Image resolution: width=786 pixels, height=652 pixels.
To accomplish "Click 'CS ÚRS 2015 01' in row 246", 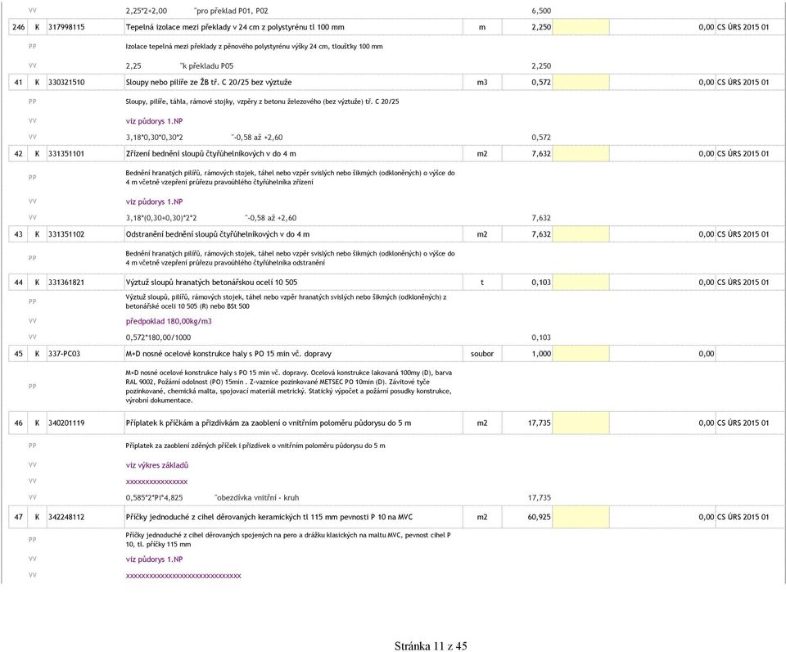I will point(743,27).
